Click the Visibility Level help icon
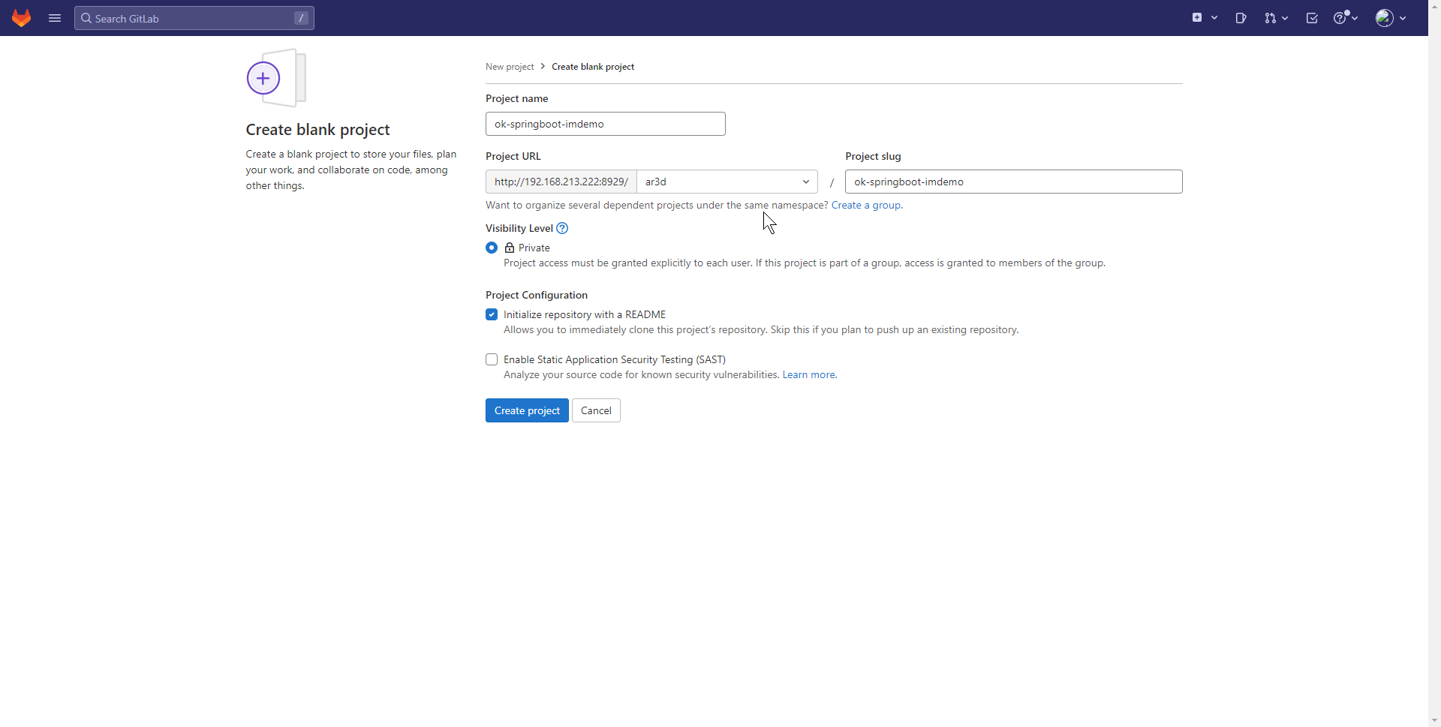 [x=562, y=228]
